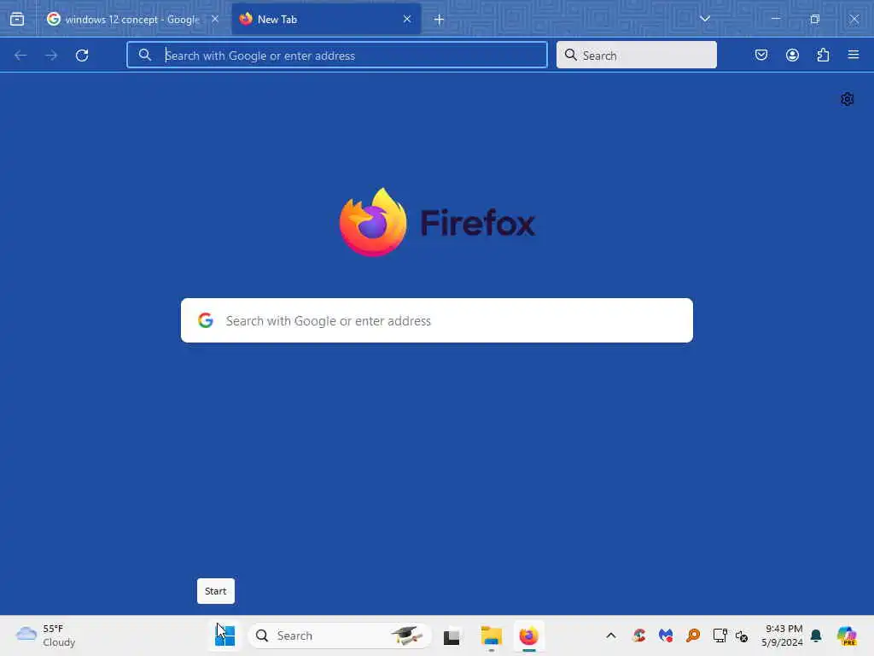
Task: Click the Firefox logo on the page
Action: [437, 222]
